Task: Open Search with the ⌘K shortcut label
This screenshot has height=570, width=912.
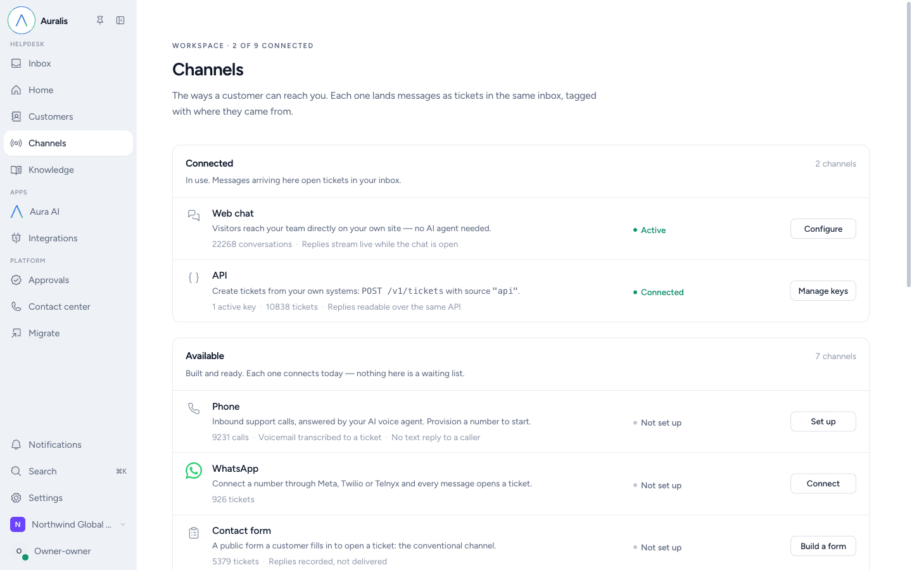Action: [121, 471]
